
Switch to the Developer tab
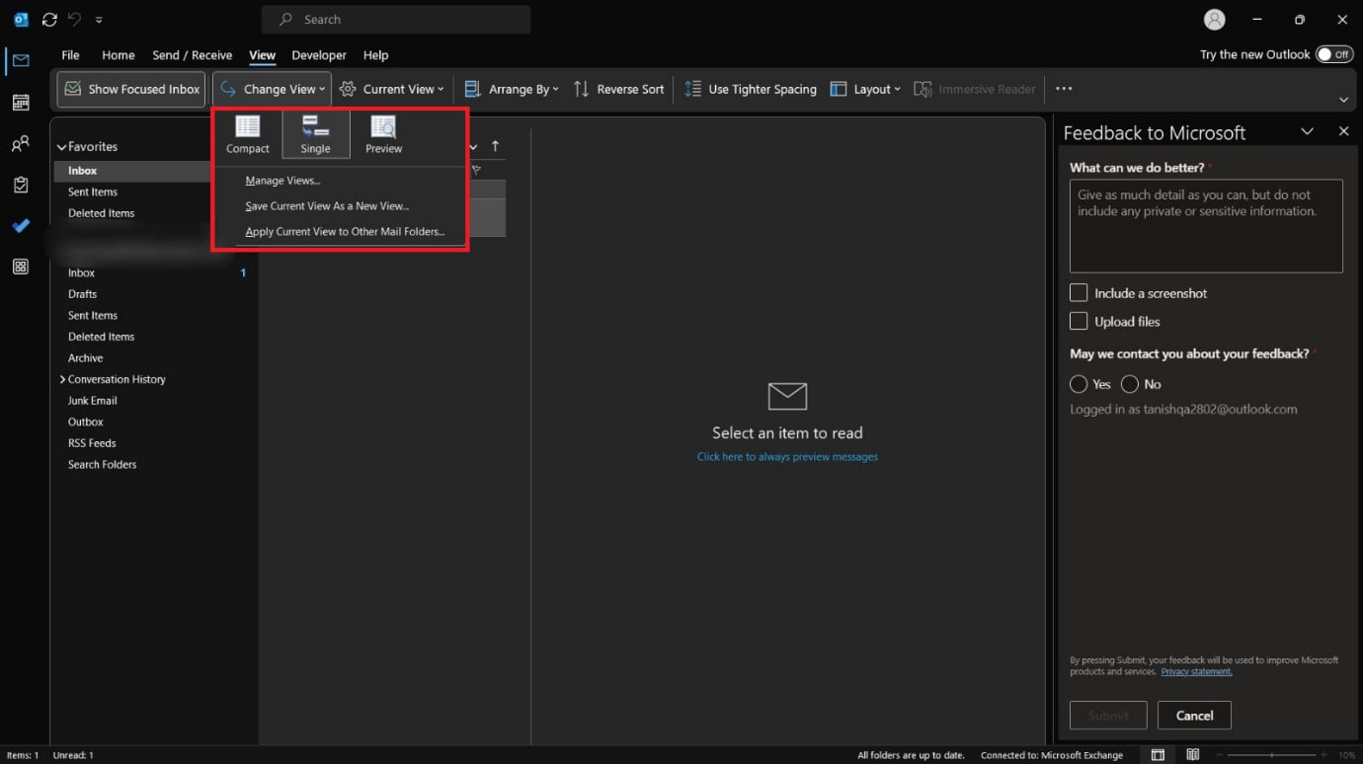tap(319, 55)
